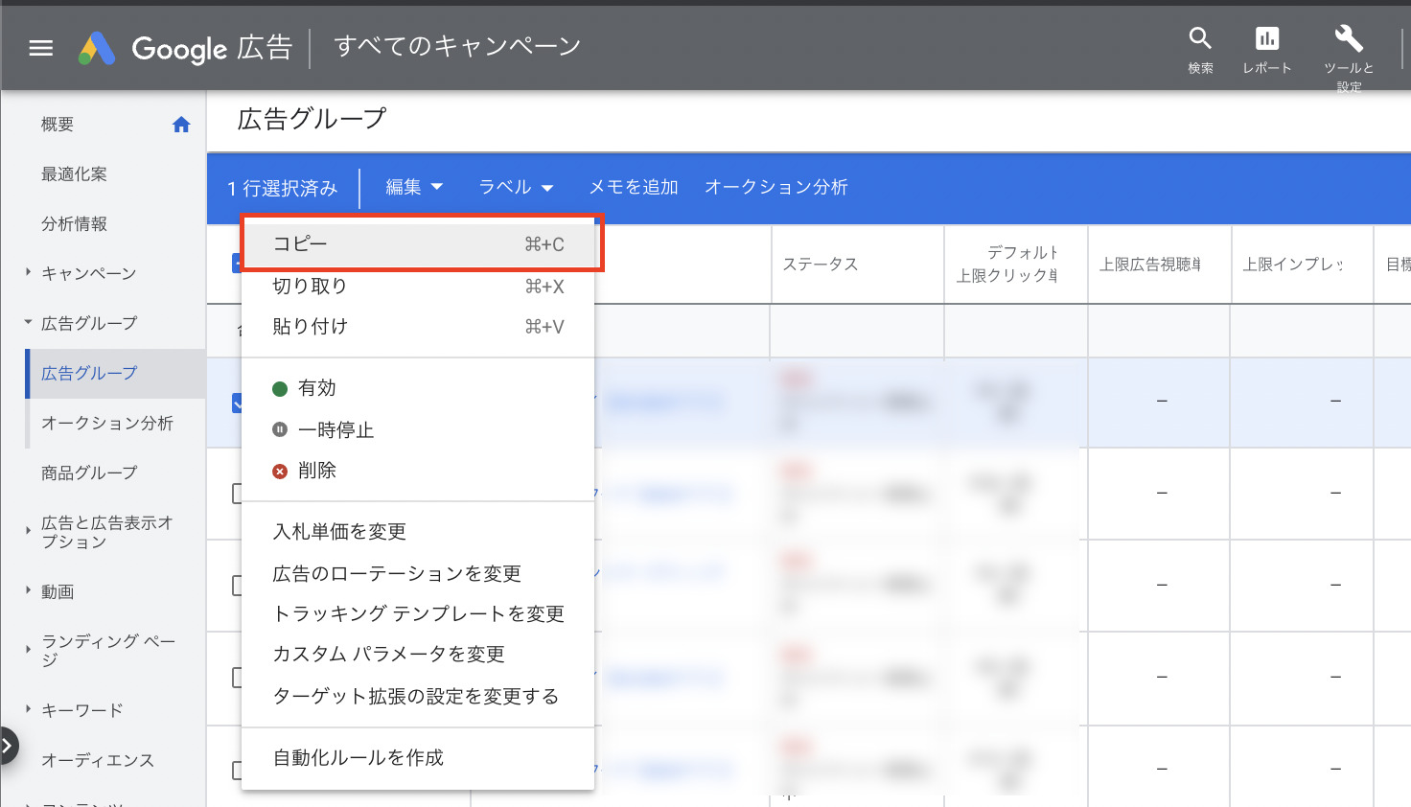Open the ラベル dropdown
1411x807 pixels.
point(516,188)
